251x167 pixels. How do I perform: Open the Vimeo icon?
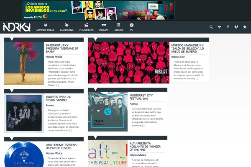(x=236, y=27)
